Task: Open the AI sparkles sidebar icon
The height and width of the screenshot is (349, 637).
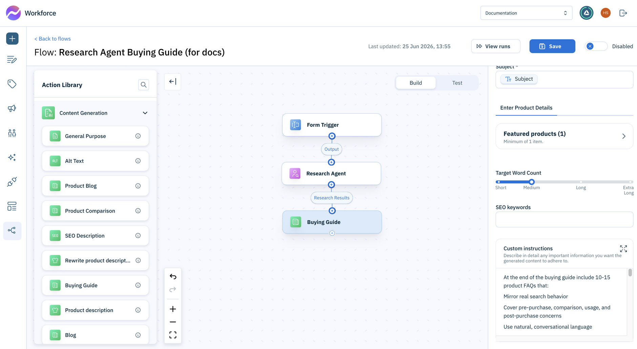Action: (12, 157)
